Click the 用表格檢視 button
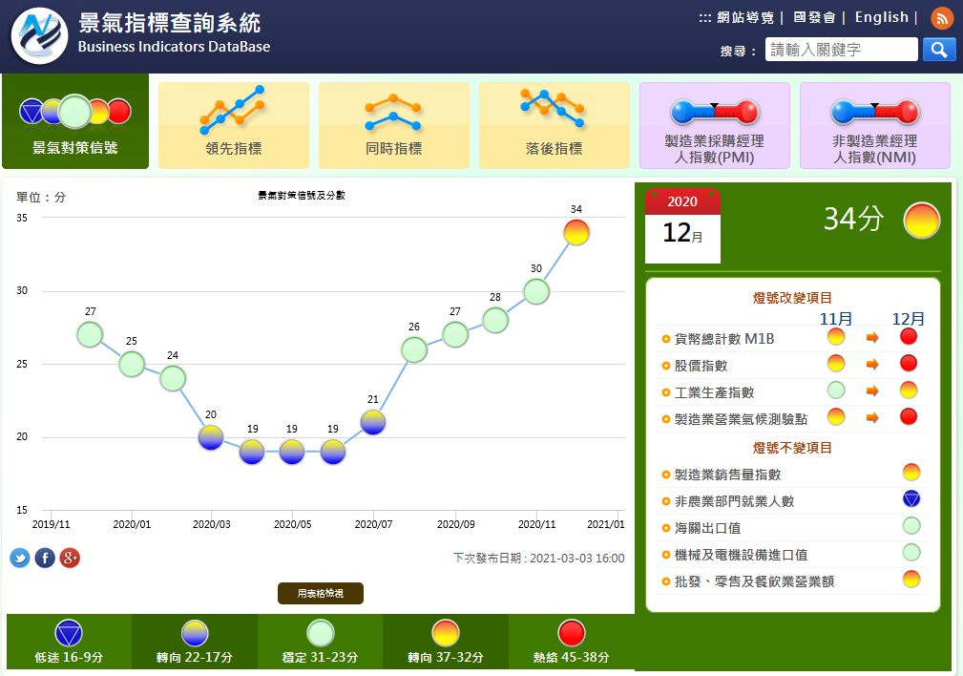The image size is (963, 676). pyautogui.click(x=321, y=593)
